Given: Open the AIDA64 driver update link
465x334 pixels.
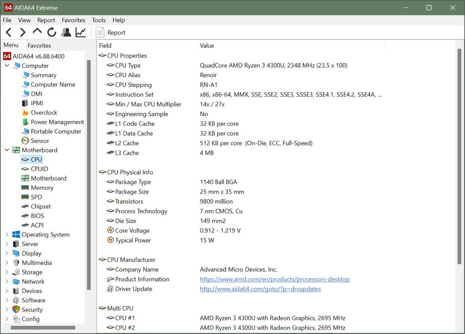Looking at the screenshot, I should click(260, 289).
